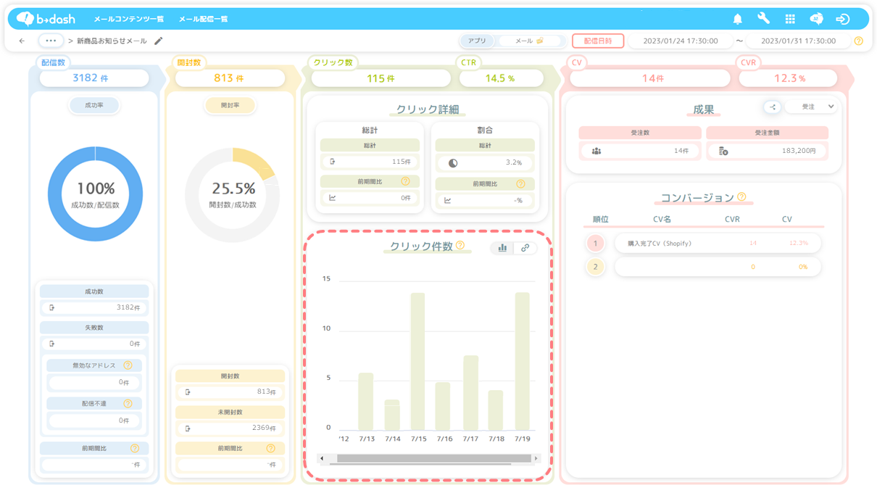Expand the breadcrumb ellipsis button

tap(51, 41)
